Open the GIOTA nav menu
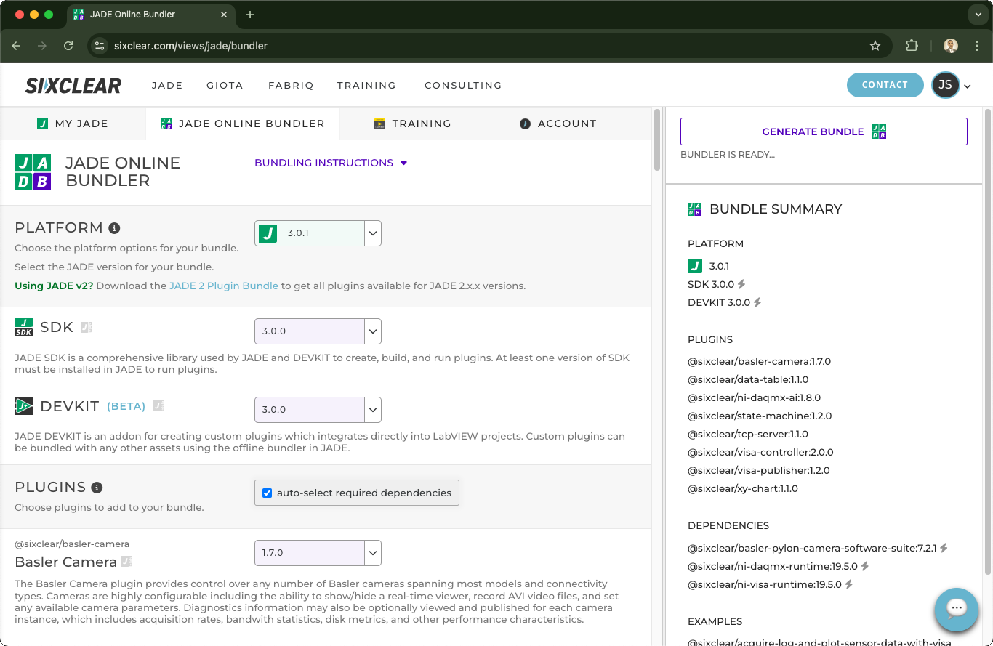 [225, 85]
